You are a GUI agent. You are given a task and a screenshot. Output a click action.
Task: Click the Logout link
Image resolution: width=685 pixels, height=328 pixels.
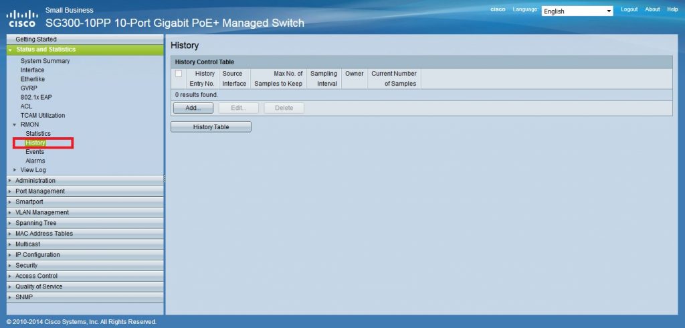[x=629, y=9]
